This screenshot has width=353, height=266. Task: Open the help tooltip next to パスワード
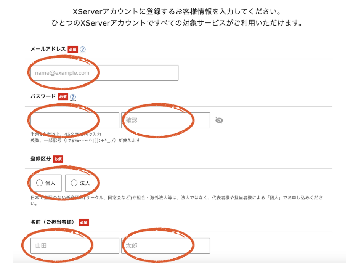[73, 97]
